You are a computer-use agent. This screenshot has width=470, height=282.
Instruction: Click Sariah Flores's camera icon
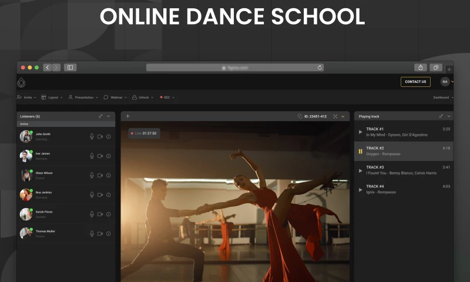pyautogui.click(x=100, y=214)
